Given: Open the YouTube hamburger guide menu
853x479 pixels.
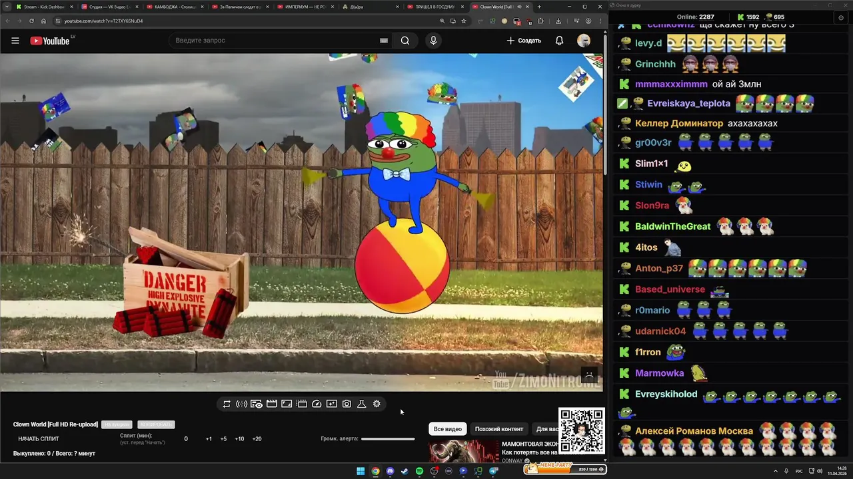Looking at the screenshot, I should 15,41.
